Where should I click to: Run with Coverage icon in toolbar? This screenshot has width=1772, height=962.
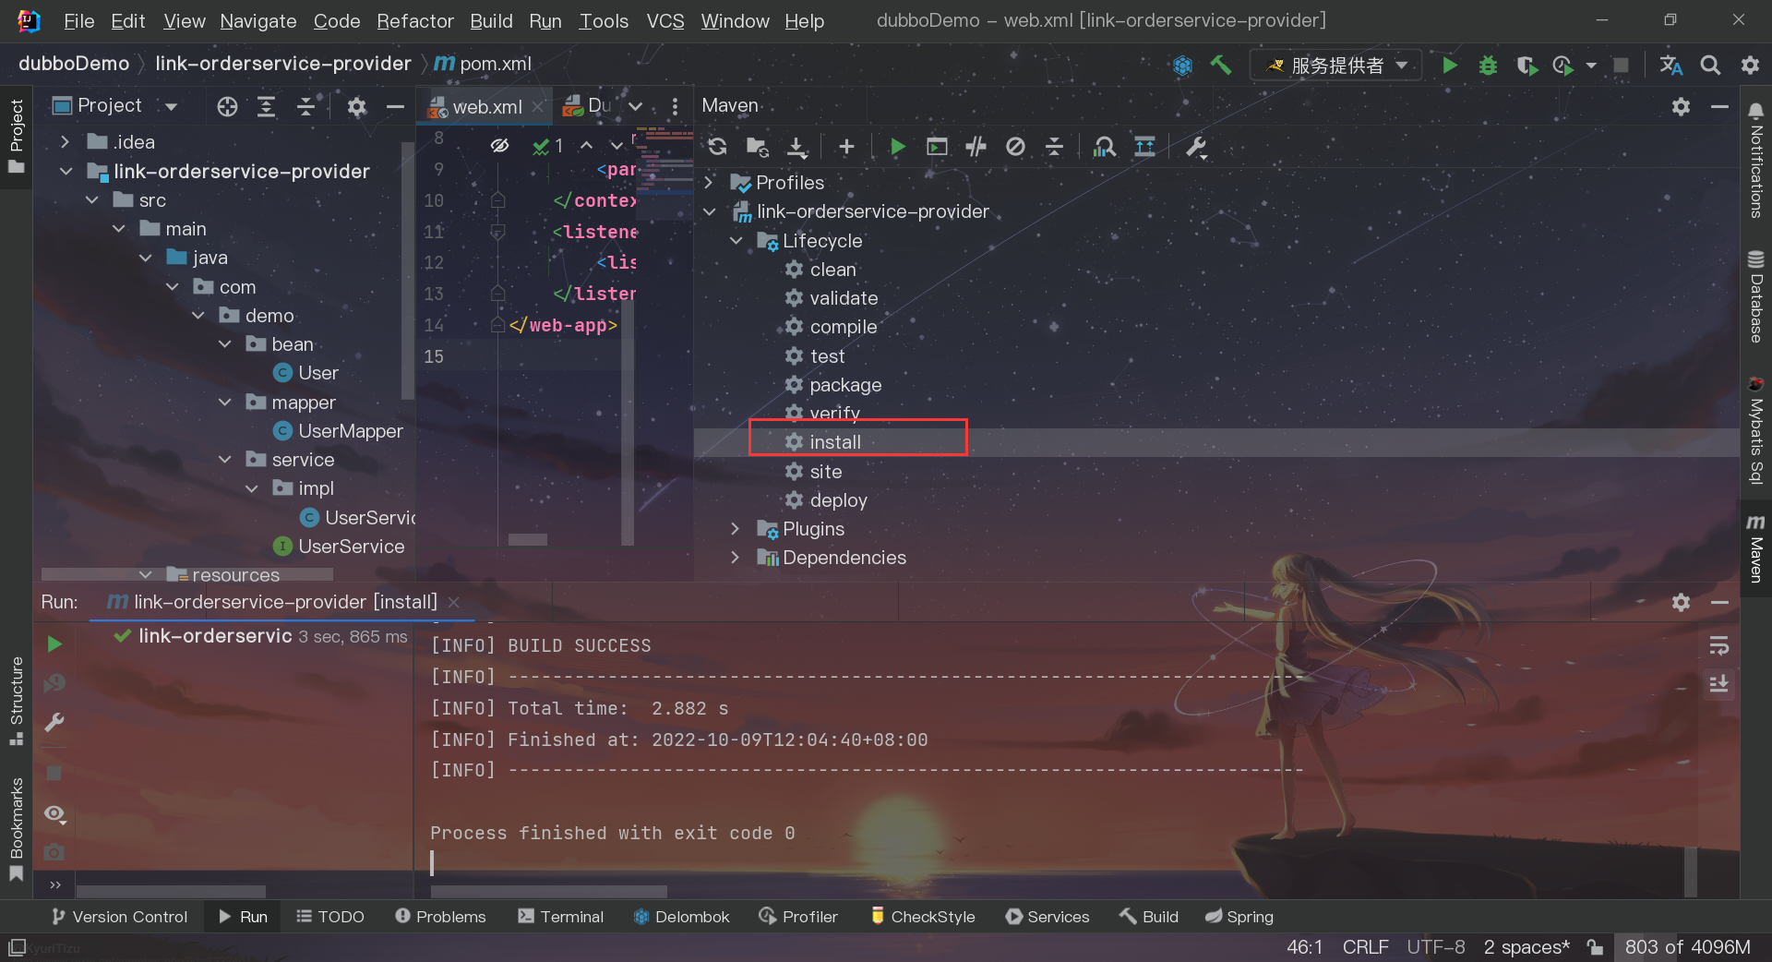[1527, 65]
